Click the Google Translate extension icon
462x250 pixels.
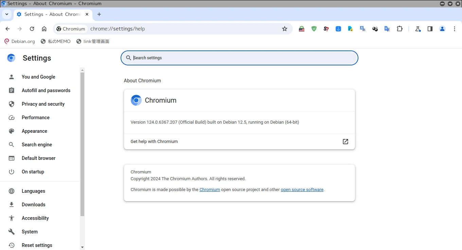tap(387, 29)
